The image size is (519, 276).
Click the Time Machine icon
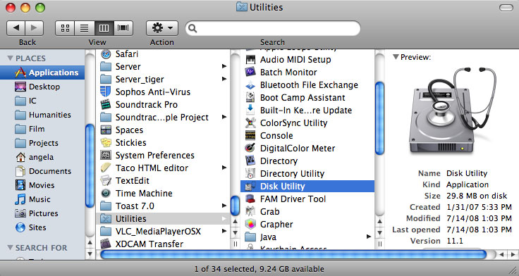click(x=106, y=193)
